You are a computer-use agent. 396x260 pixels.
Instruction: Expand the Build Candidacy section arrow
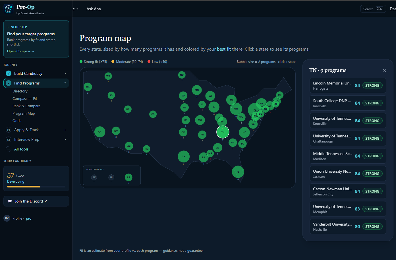click(65, 73)
